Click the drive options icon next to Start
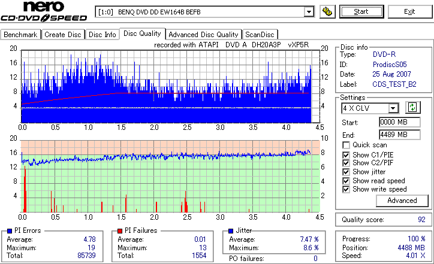 327,11
